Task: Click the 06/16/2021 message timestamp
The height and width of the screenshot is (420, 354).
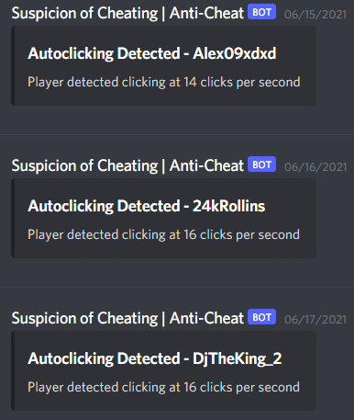Action: (315, 167)
